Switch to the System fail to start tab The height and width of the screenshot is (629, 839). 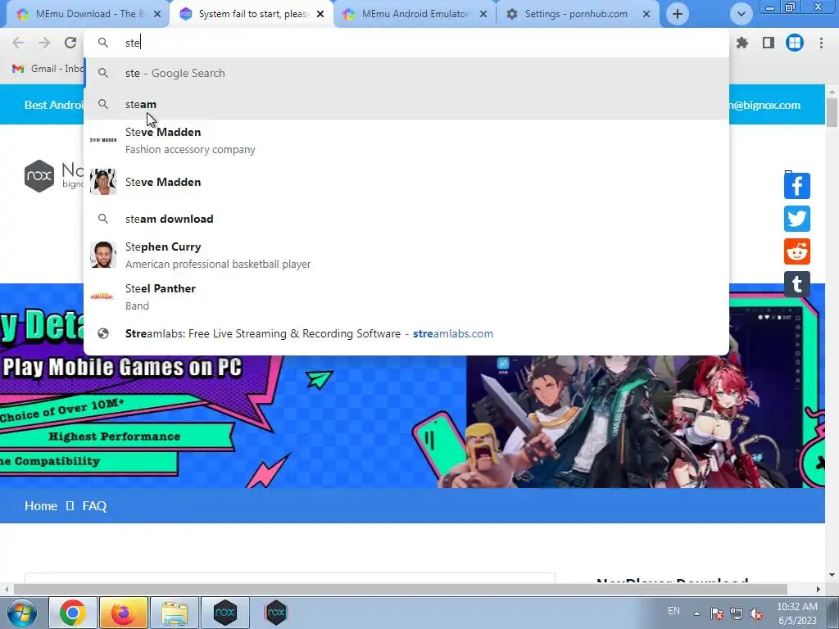[x=252, y=14]
